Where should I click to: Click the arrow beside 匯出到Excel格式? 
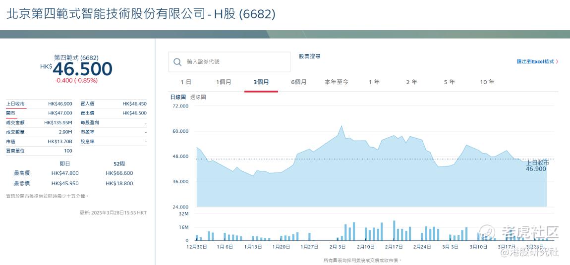pyautogui.click(x=557, y=62)
